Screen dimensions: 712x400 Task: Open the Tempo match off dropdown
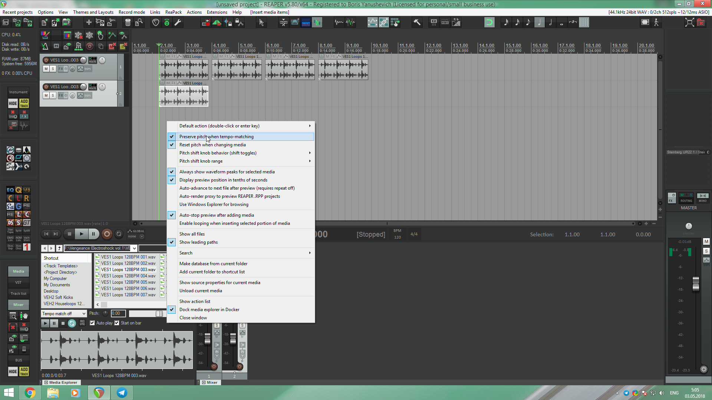click(63, 314)
